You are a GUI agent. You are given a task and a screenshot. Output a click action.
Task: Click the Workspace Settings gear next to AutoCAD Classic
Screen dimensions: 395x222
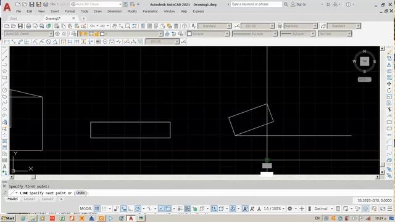point(57,34)
